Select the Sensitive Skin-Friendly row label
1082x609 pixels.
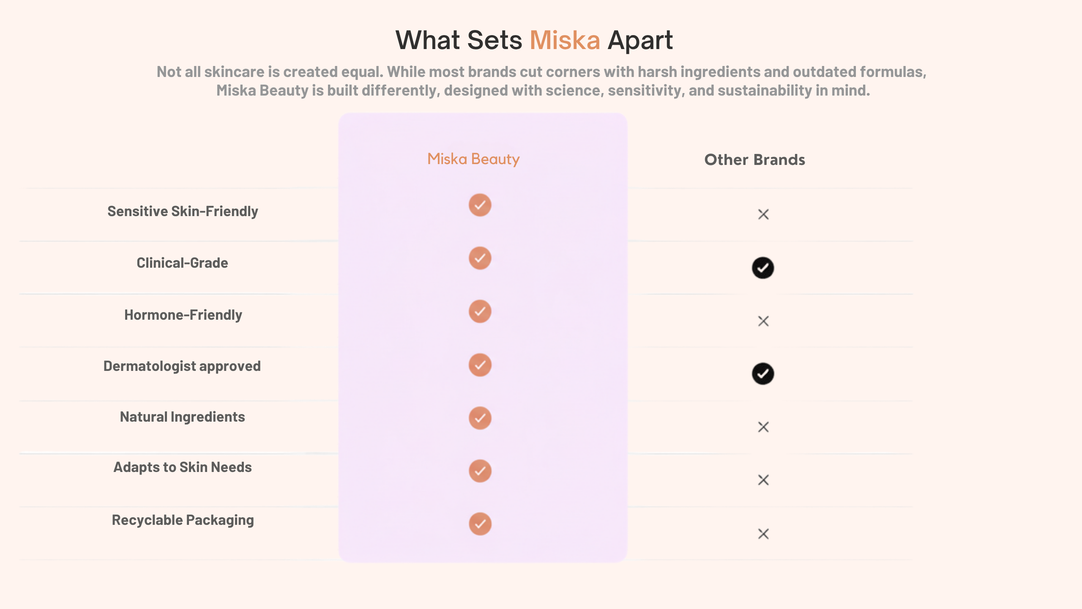pos(183,211)
